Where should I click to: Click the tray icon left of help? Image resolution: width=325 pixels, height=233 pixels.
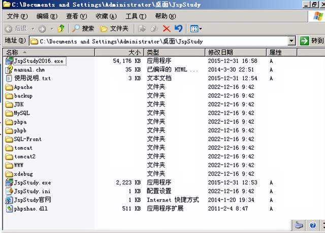pyautogui.click(x=299, y=225)
